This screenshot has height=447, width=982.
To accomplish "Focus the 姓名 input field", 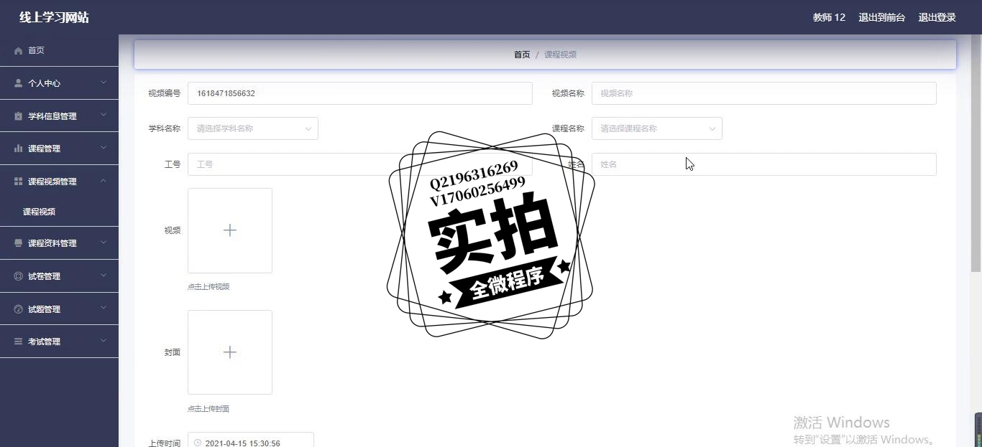I will (764, 164).
